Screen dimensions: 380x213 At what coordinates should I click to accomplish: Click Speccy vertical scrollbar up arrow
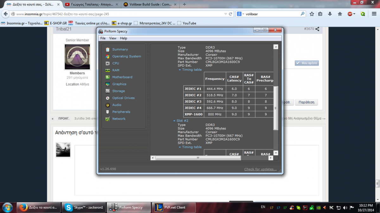(276, 47)
